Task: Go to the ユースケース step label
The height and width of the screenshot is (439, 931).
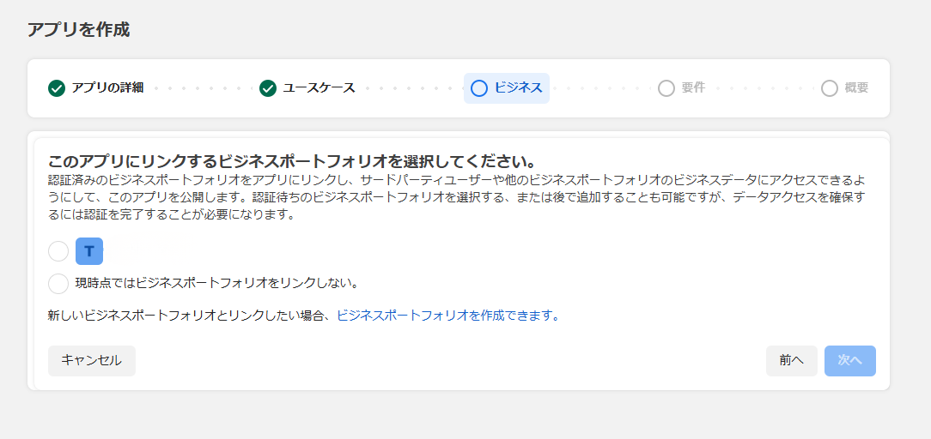Action: 319,88
